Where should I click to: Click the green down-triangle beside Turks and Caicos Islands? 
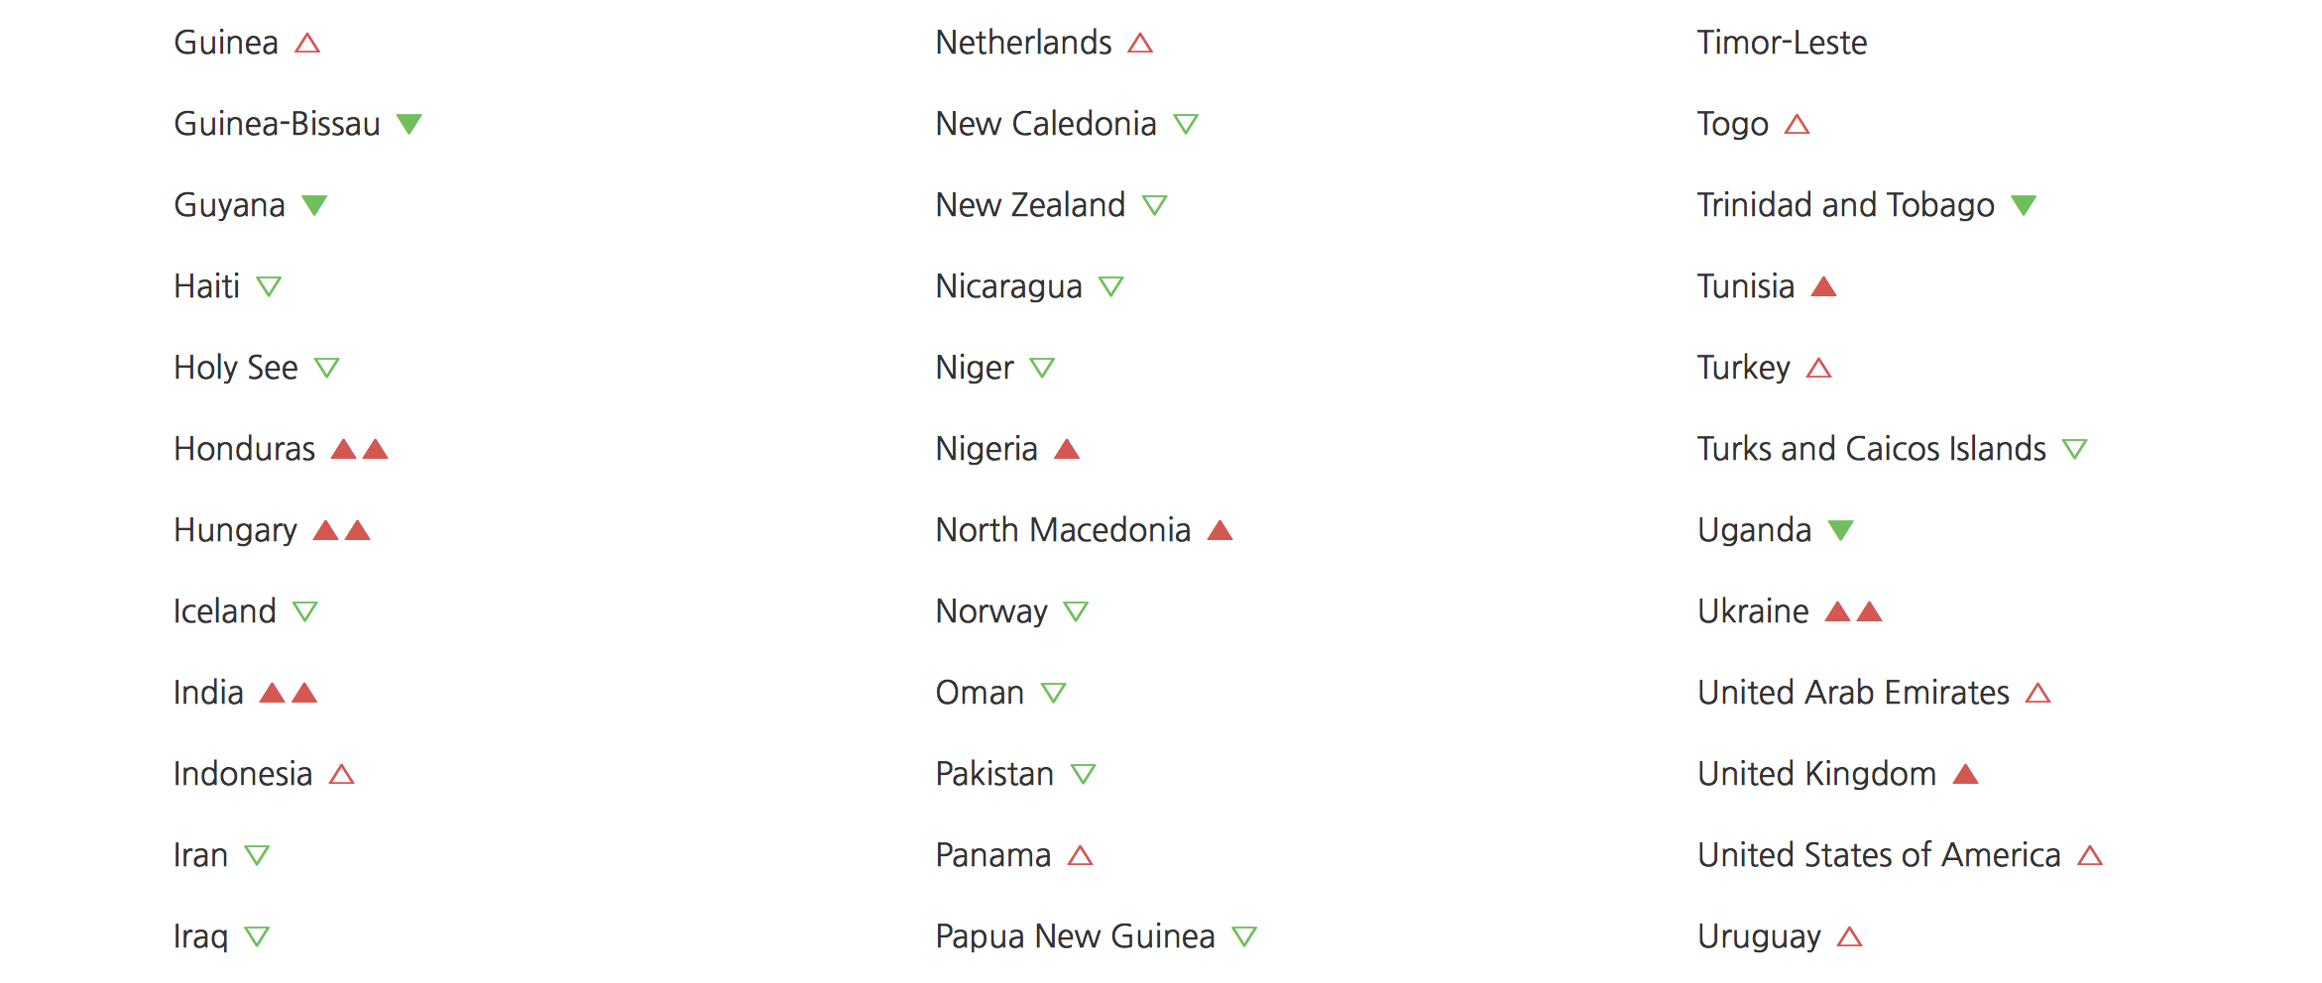coord(2075,449)
